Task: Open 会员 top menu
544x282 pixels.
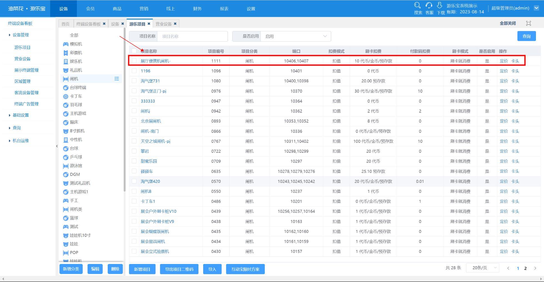Action: [x=90, y=9]
